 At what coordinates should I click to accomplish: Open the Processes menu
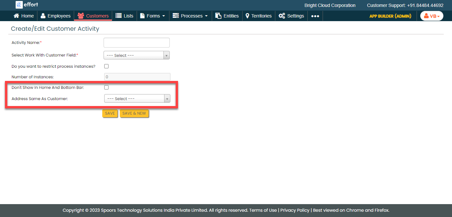[190, 16]
